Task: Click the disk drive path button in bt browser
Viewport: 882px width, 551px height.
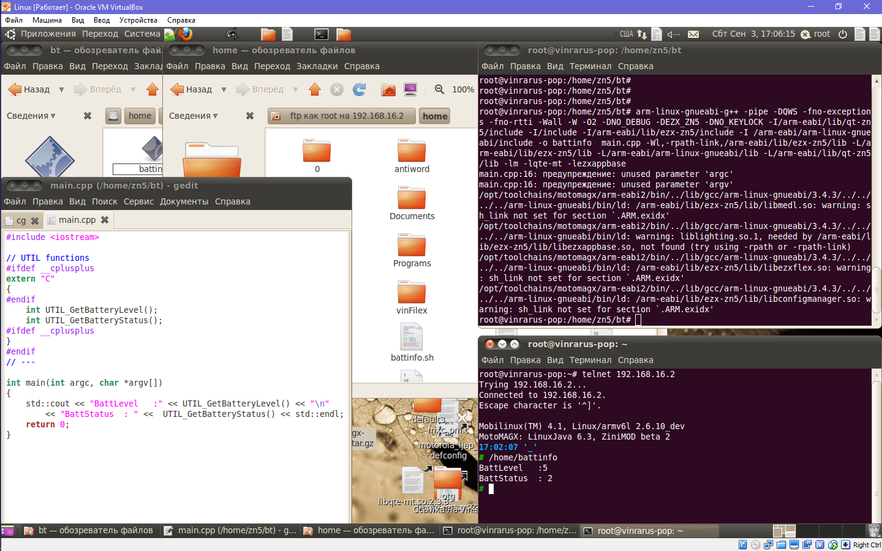Action: [113, 116]
